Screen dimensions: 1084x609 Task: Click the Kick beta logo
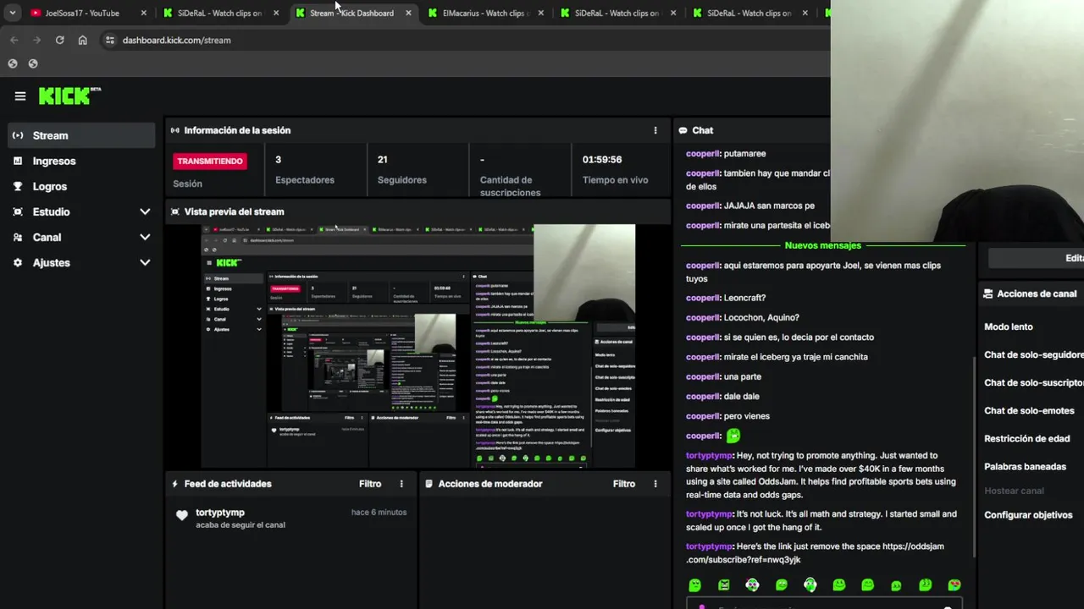69,96
